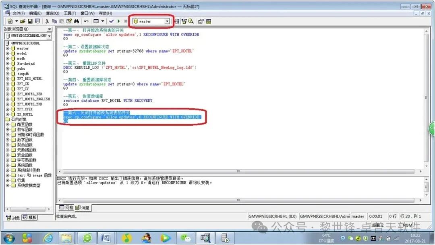This screenshot has width=435, height=245.
Task: Open Internet Explorer from the taskbar
Action: pyautogui.click(x=48, y=238)
